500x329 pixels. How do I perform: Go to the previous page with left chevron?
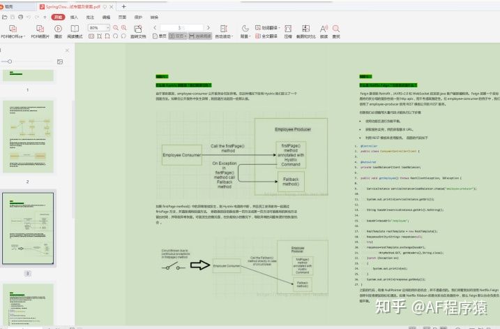[155, 28]
